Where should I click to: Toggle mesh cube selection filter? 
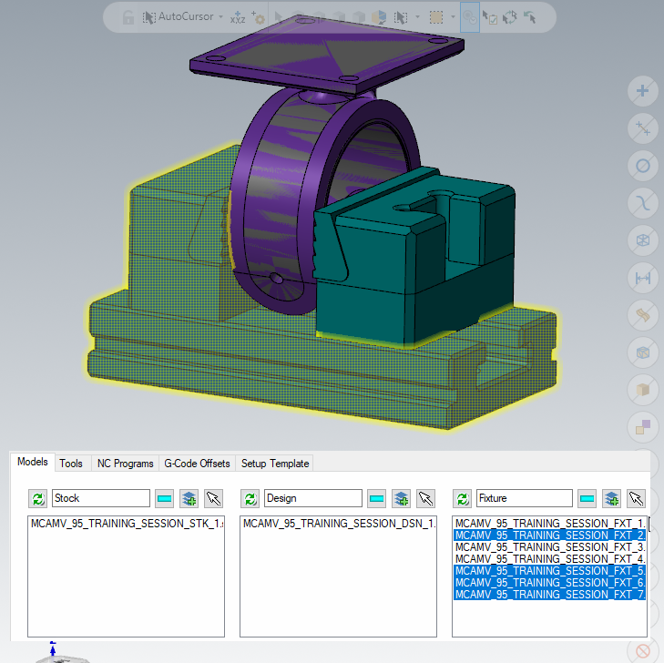(642, 352)
